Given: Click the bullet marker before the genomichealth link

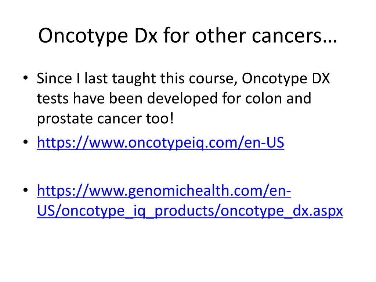Looking at the screenshot, I should pos(25,191).
